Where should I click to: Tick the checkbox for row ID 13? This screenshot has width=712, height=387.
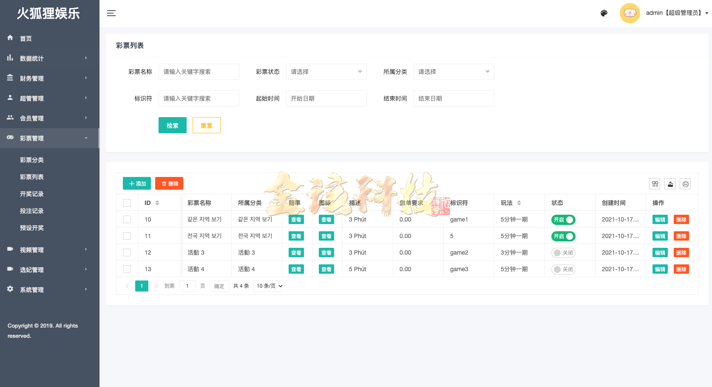click(127, 269)
